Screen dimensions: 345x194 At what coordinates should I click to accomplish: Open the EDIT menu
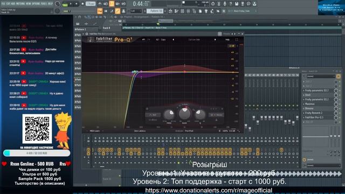pyautogui.click(x=9, y=4)
